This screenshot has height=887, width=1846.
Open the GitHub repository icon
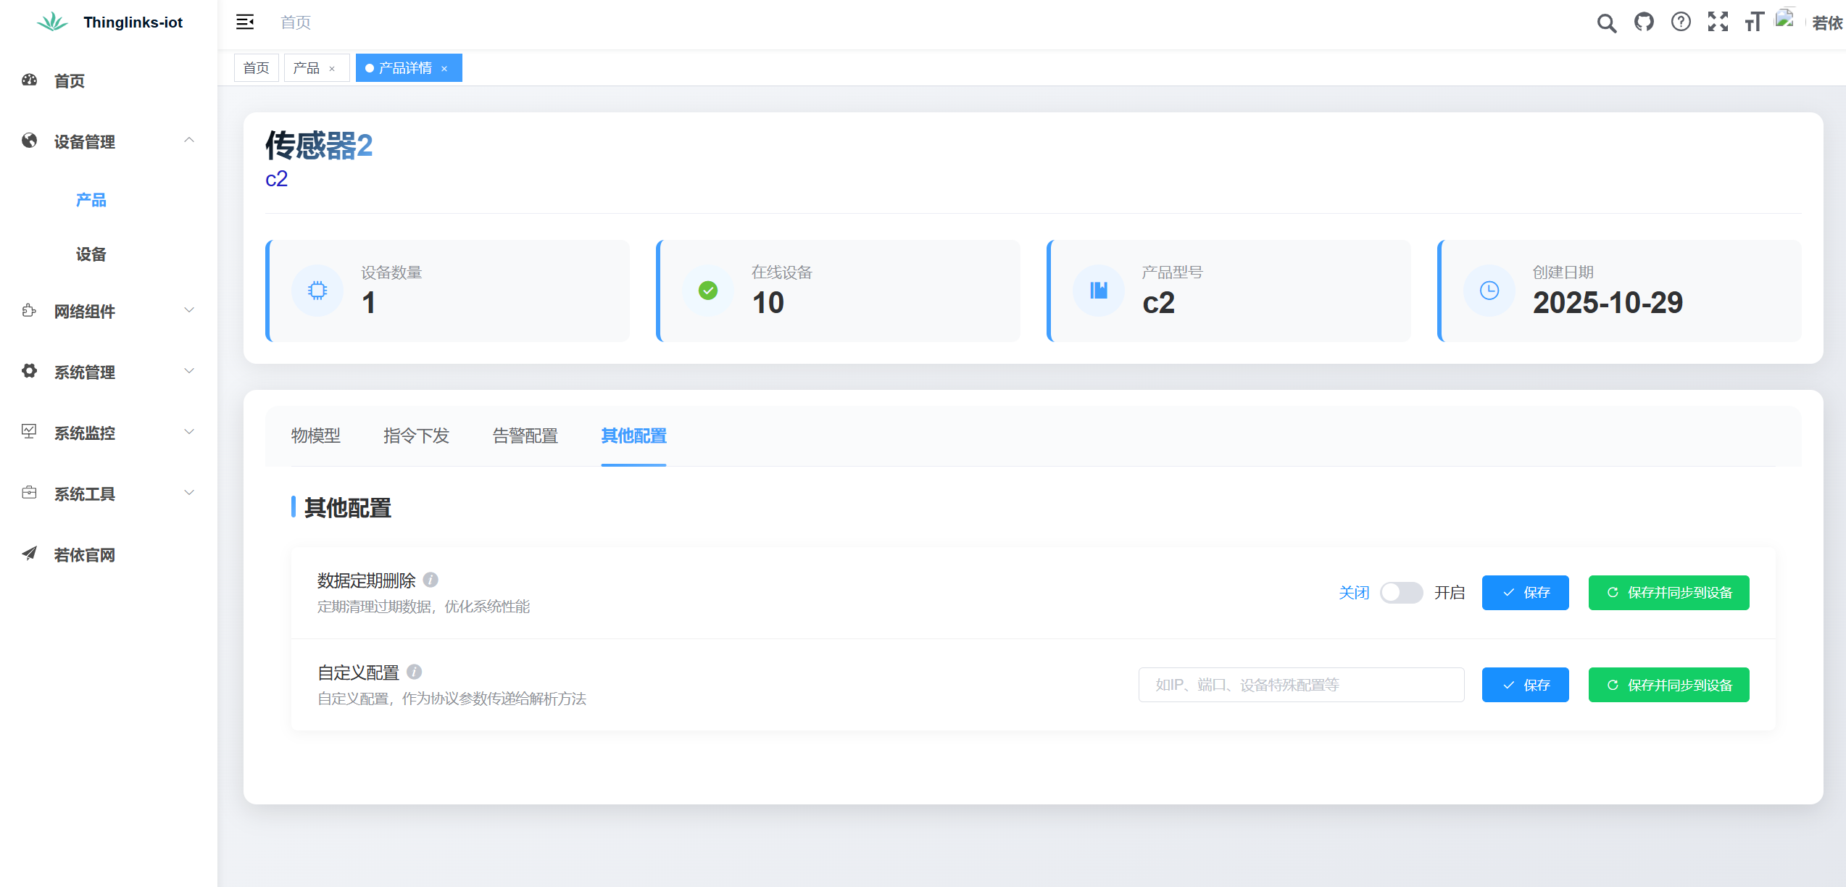click(1644, 22)
